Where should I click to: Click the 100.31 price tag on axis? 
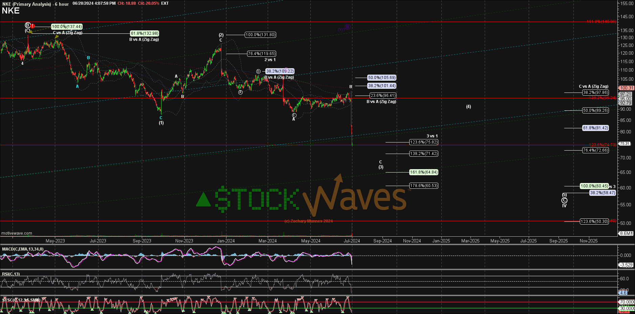click(x=627, y=88)
